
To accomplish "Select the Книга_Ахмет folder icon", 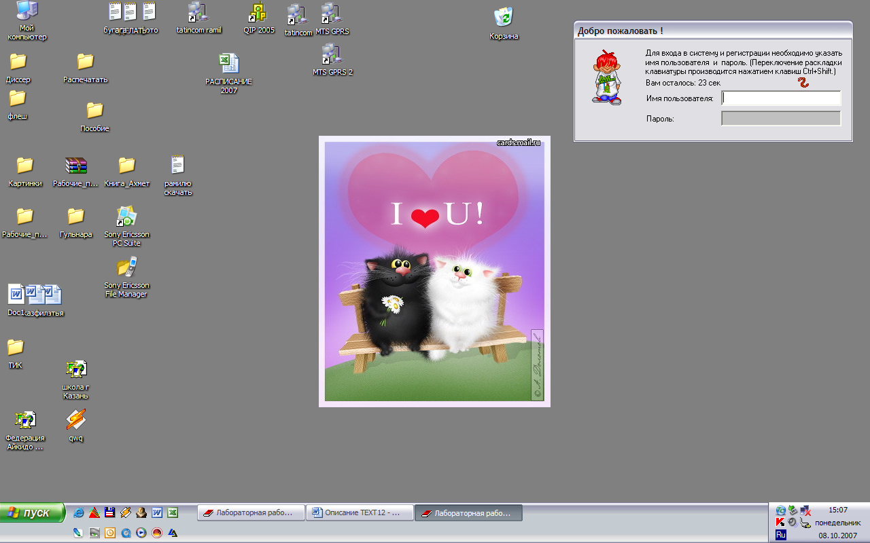I will click(127, 172).
